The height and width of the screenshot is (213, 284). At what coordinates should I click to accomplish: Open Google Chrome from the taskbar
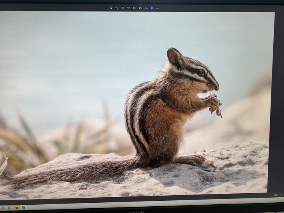coord(9,208)
